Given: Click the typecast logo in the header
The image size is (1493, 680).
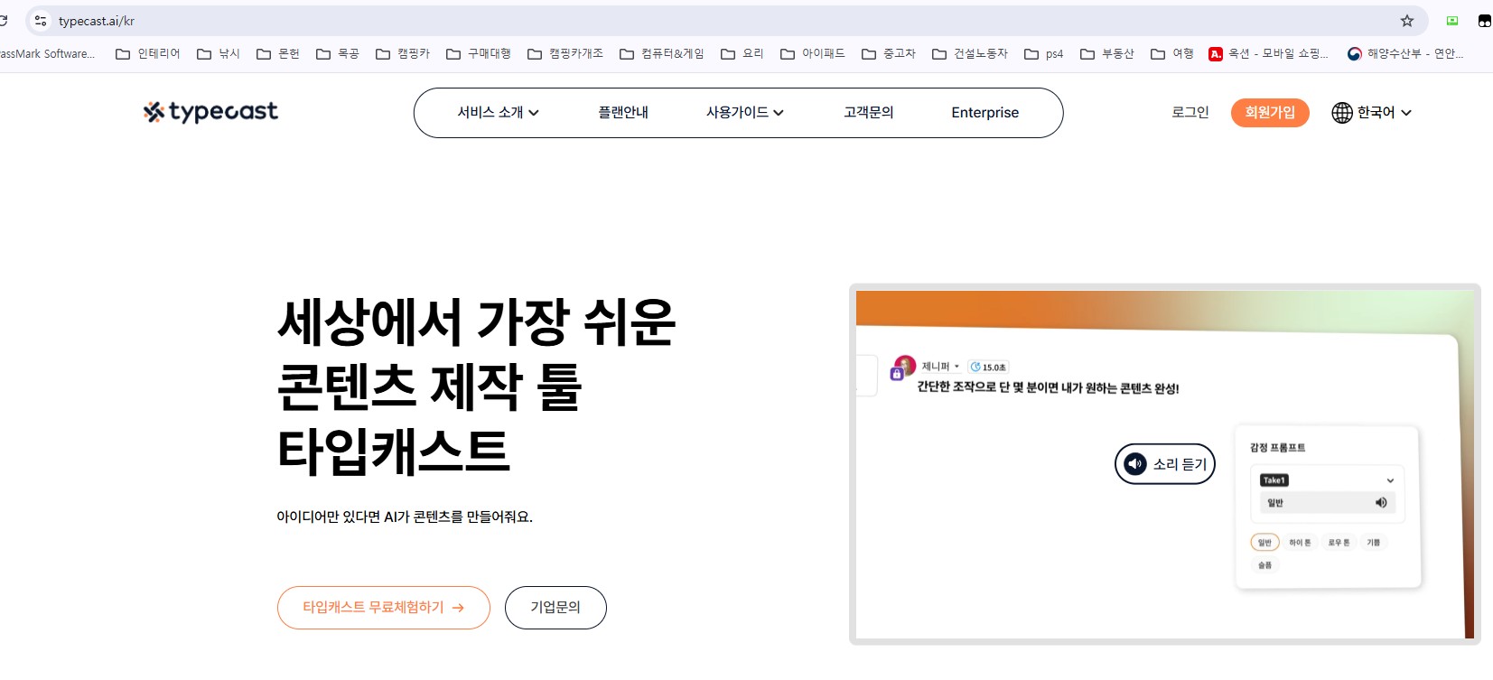Looking at the screenshot, I should click(210, 112).
